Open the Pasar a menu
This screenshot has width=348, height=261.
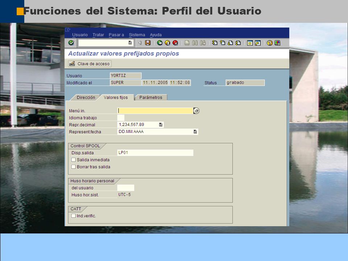click(116, 35)
